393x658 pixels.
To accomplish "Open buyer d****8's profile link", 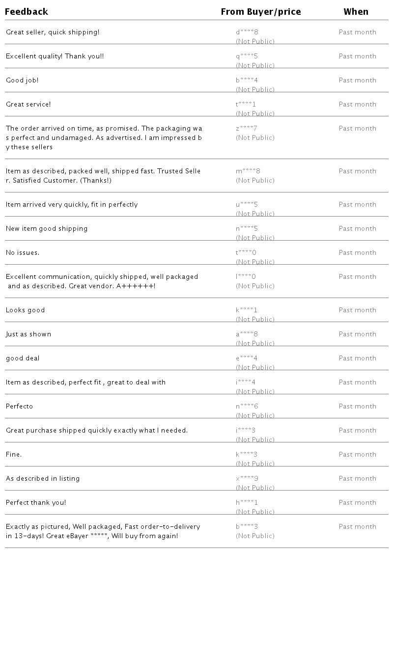I will pyautogui.click(x=247, y=32).
